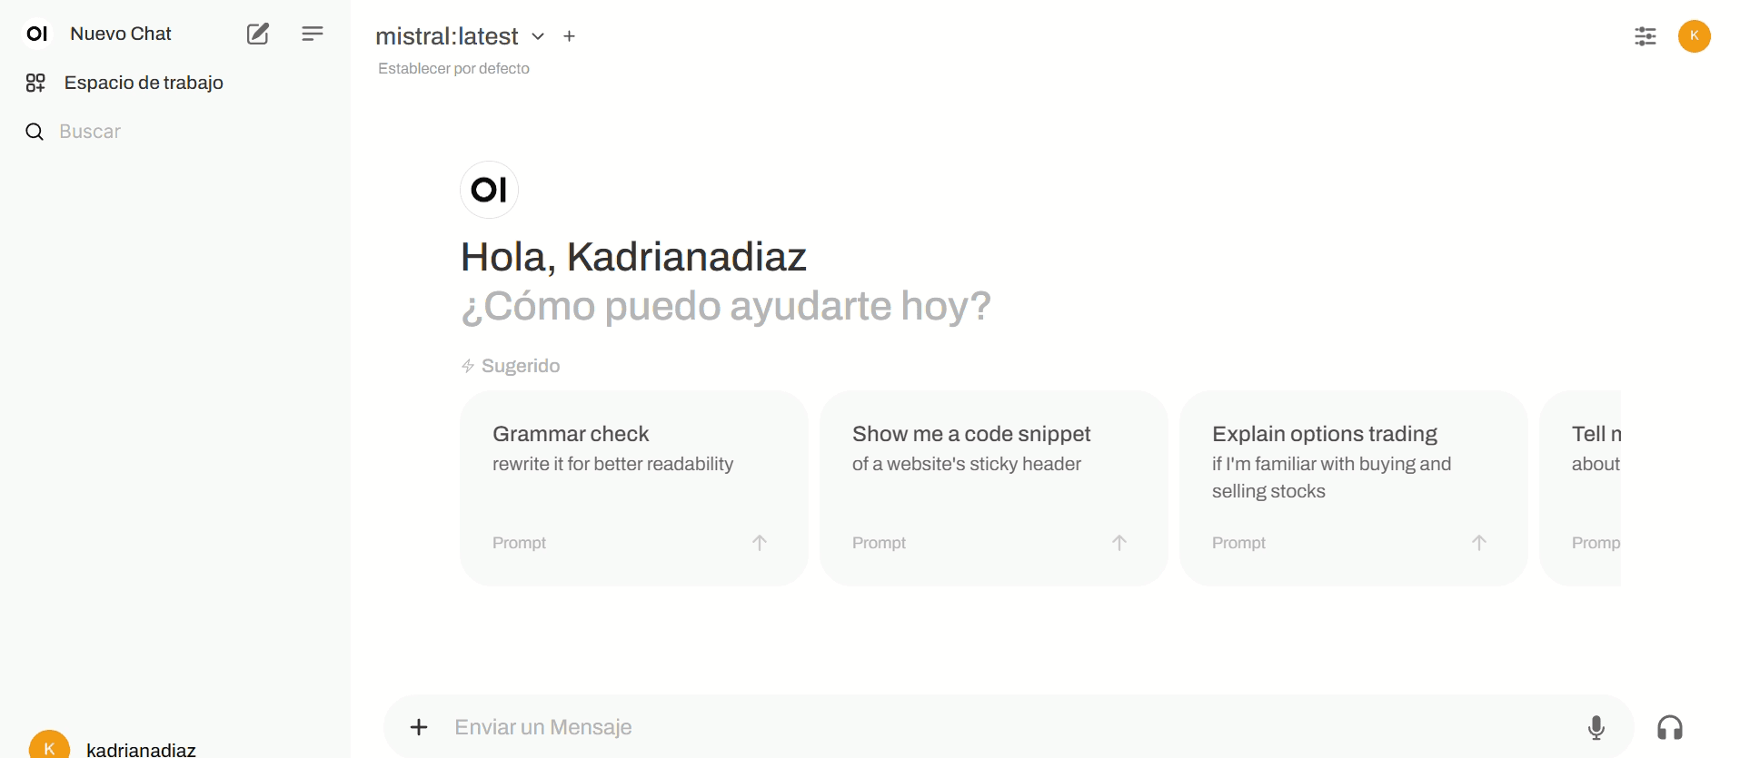Select Show me a code snippet prompt

[x=993, y=488]
